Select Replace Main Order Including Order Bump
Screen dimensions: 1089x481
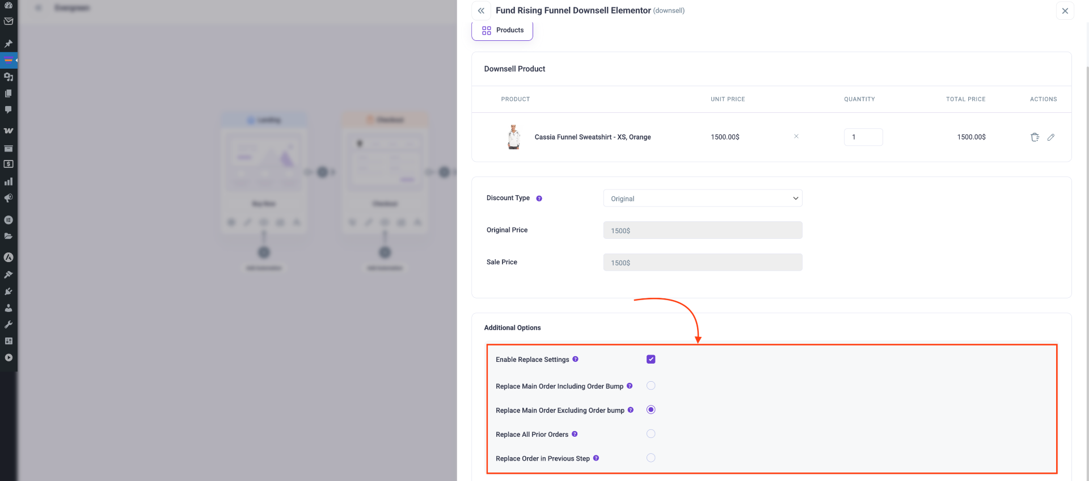tap(651, 386)
